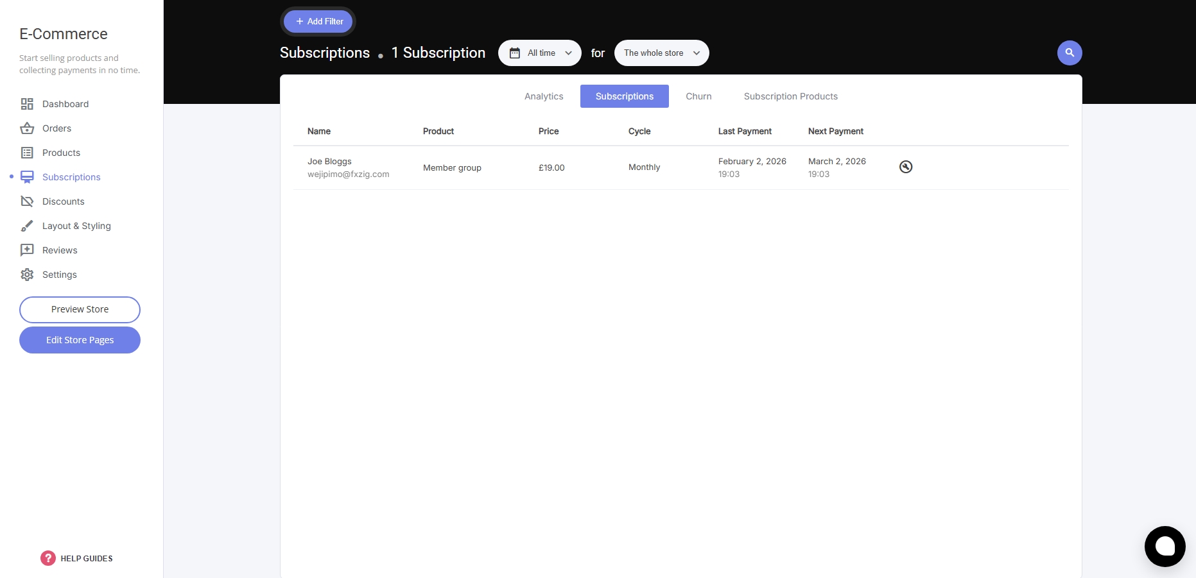Image resolution: width=1196 pixels, height=578 pixels.
Task: Open the All time date dropdown
Action: tap(539, 53)
